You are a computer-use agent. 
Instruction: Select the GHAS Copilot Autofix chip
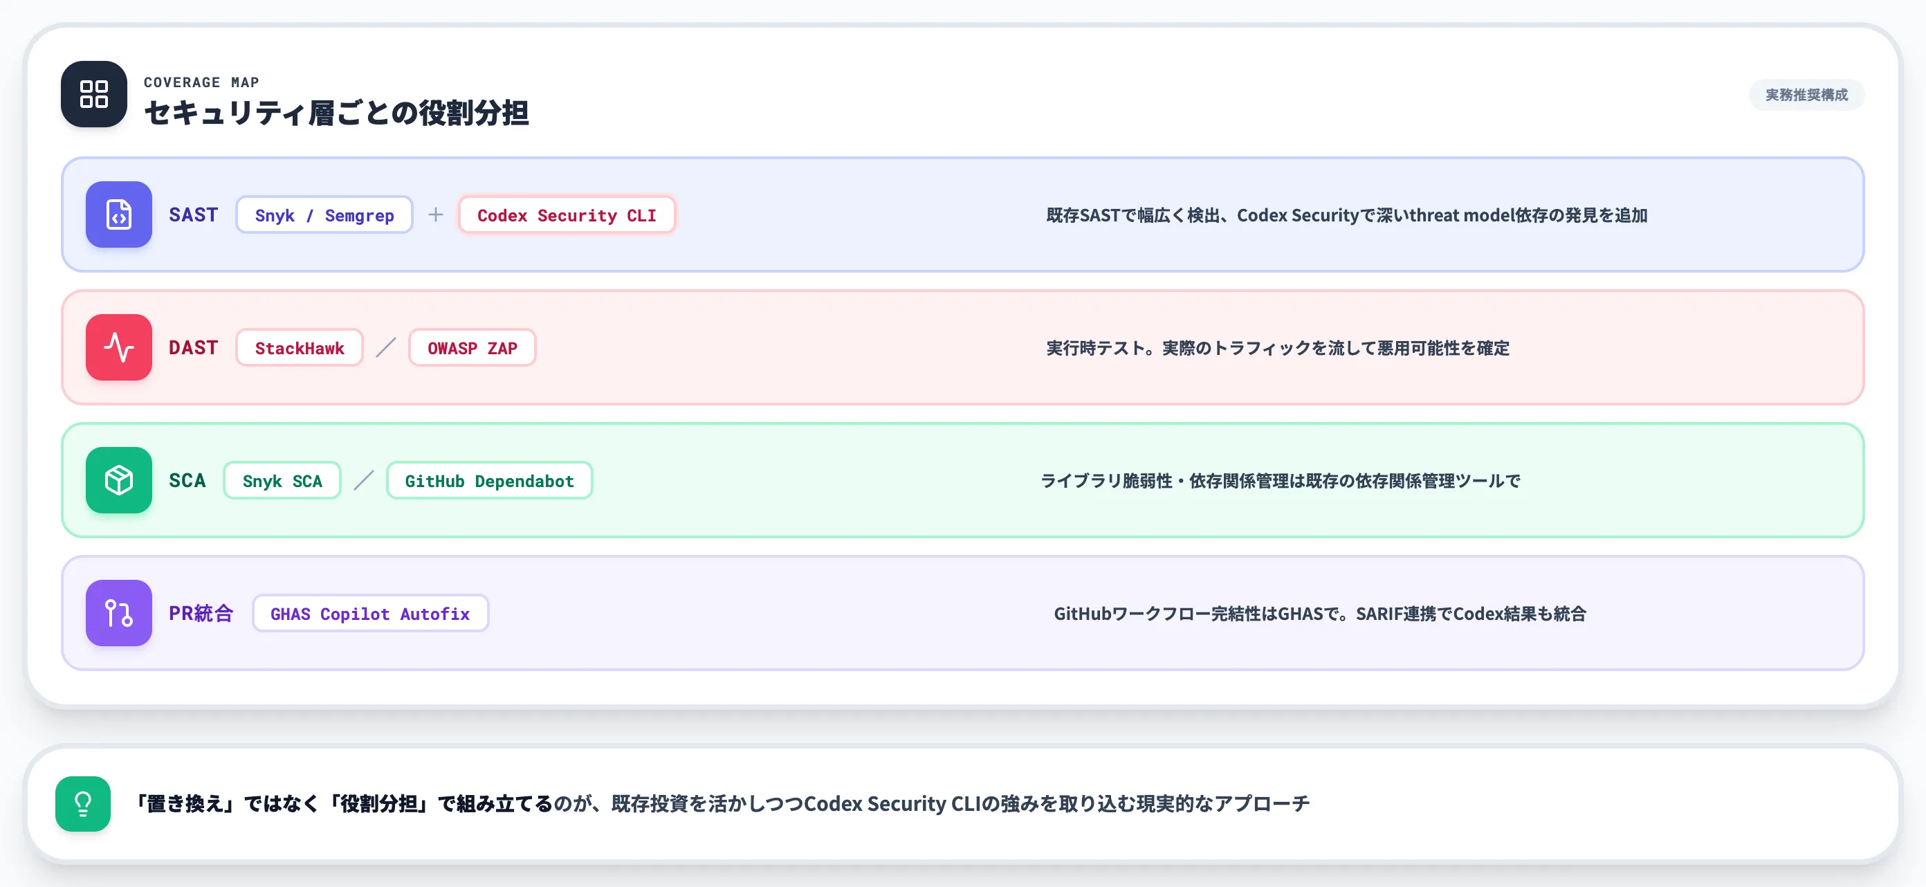[x=370, y=614]
